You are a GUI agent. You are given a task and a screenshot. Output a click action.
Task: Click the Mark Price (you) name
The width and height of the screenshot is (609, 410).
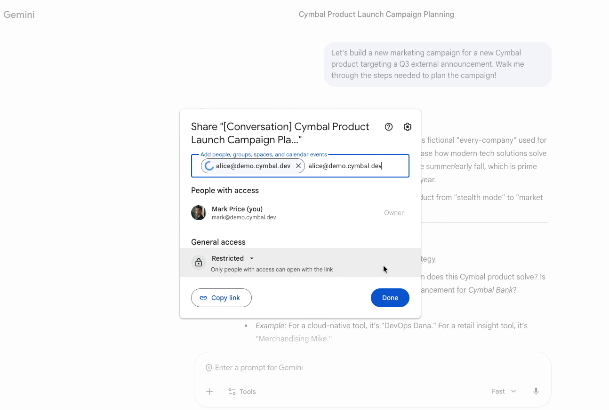point(237,209)
